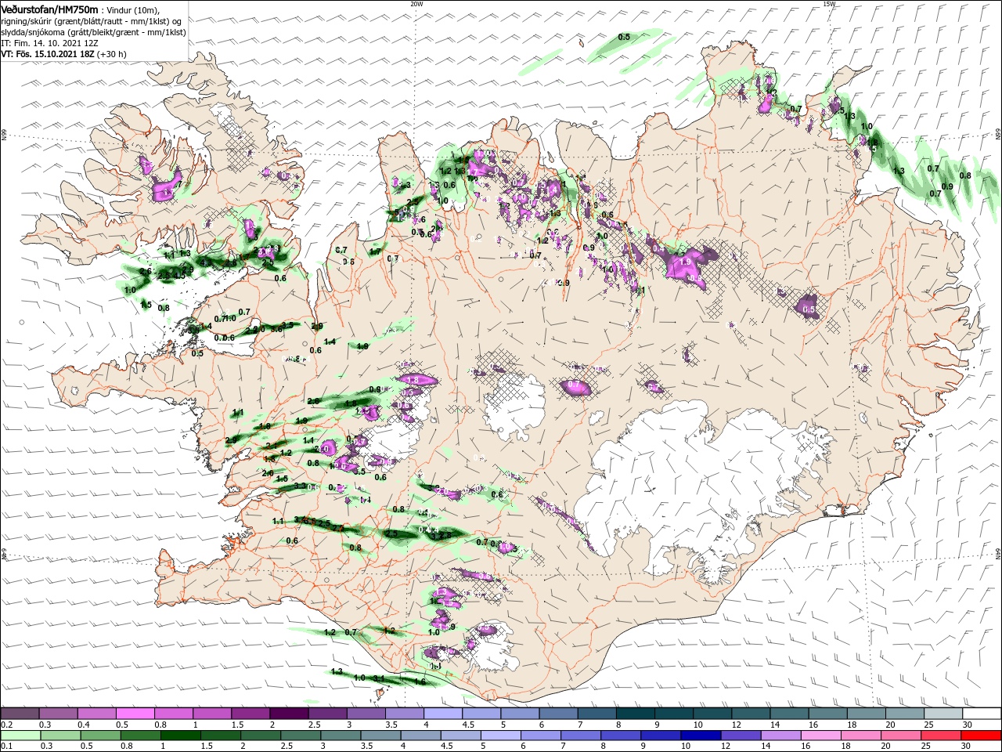Choose light lavender upper swatch between 4 and 4.5

tap(444, 714)
